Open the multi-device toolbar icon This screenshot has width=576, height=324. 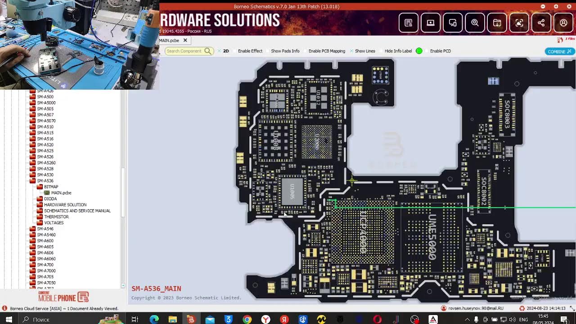(453, 23)
